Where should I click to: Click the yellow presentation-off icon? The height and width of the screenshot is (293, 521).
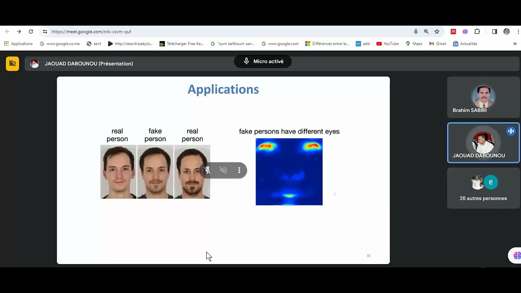click(x=12, y=63)
